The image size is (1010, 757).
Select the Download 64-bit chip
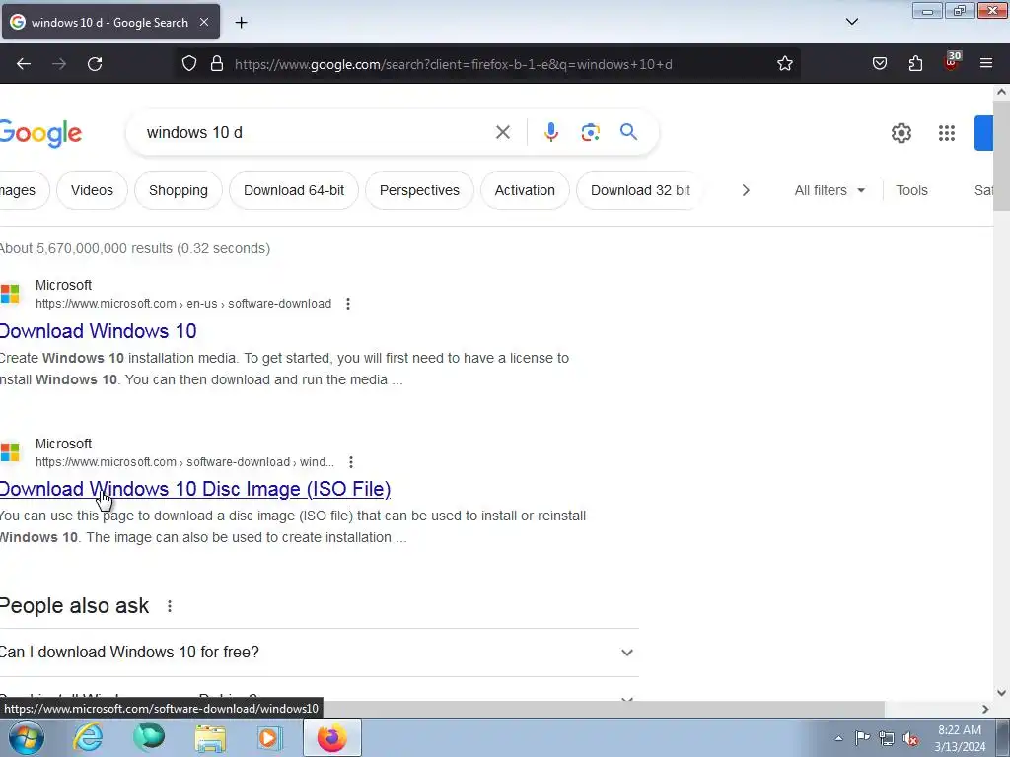(294, 190)
